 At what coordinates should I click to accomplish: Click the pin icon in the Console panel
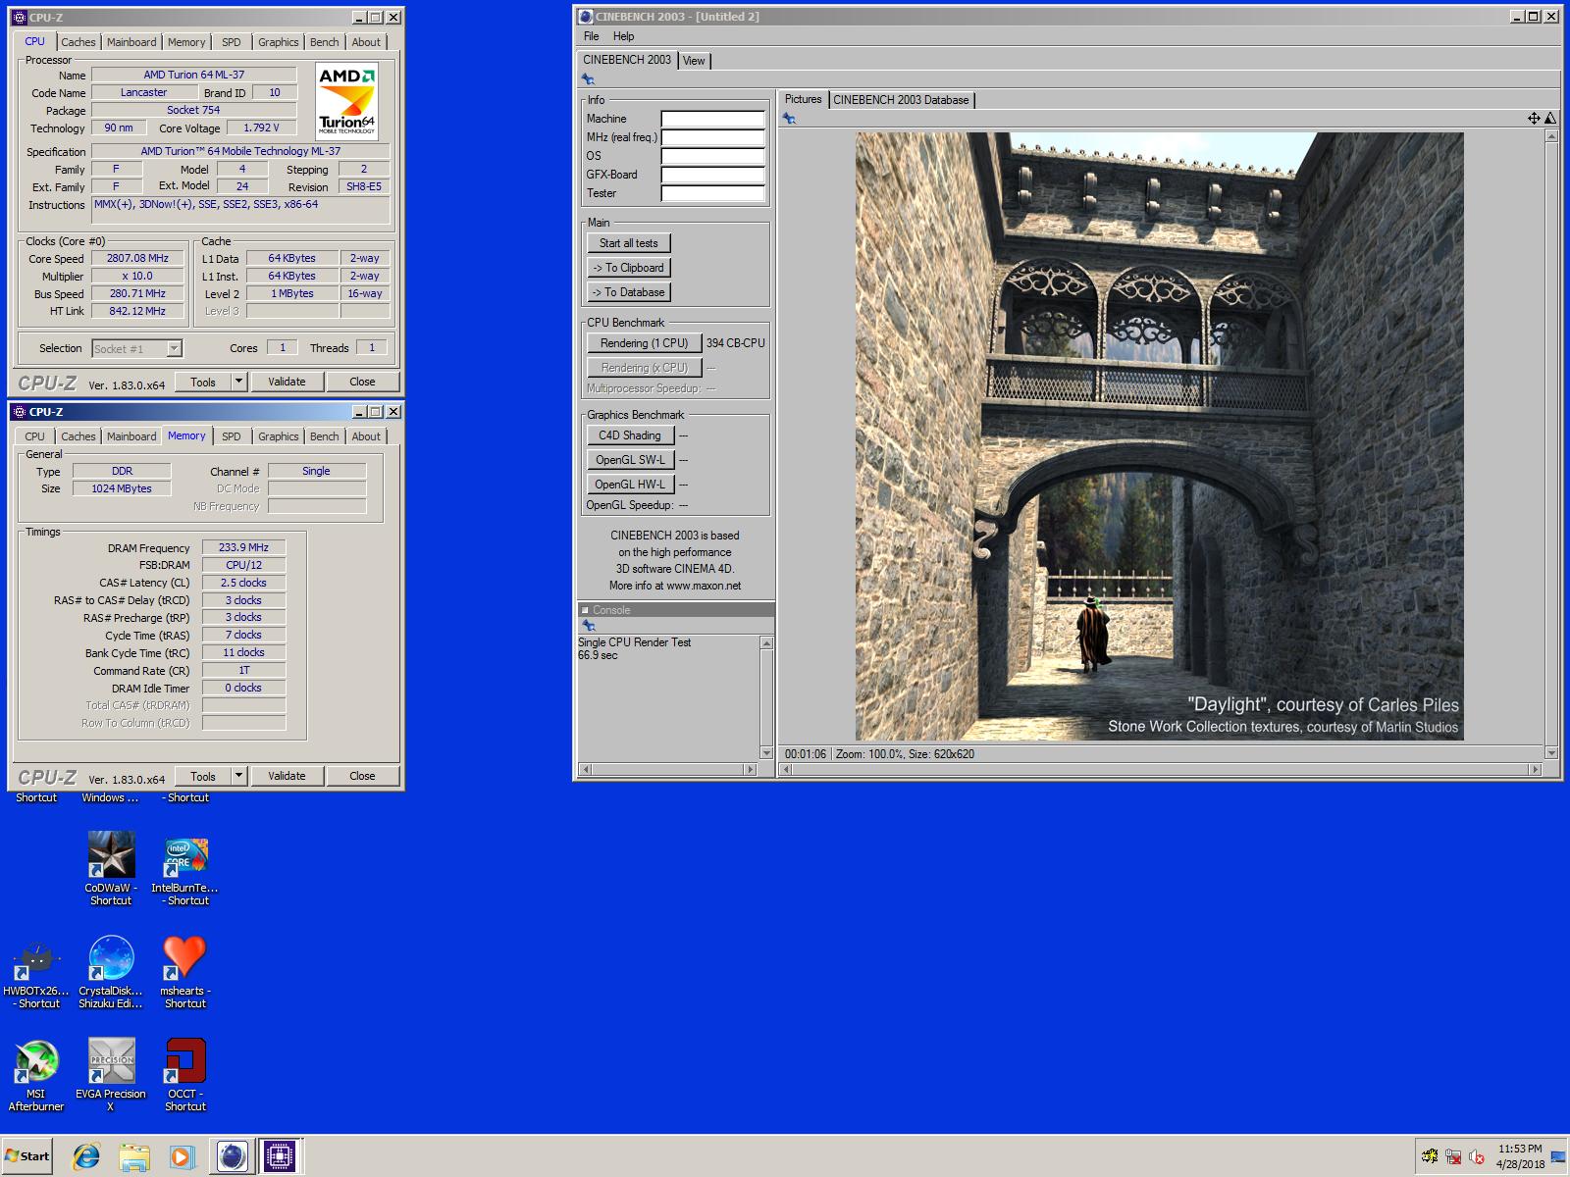pyautogui.click(x=588, y=626)
